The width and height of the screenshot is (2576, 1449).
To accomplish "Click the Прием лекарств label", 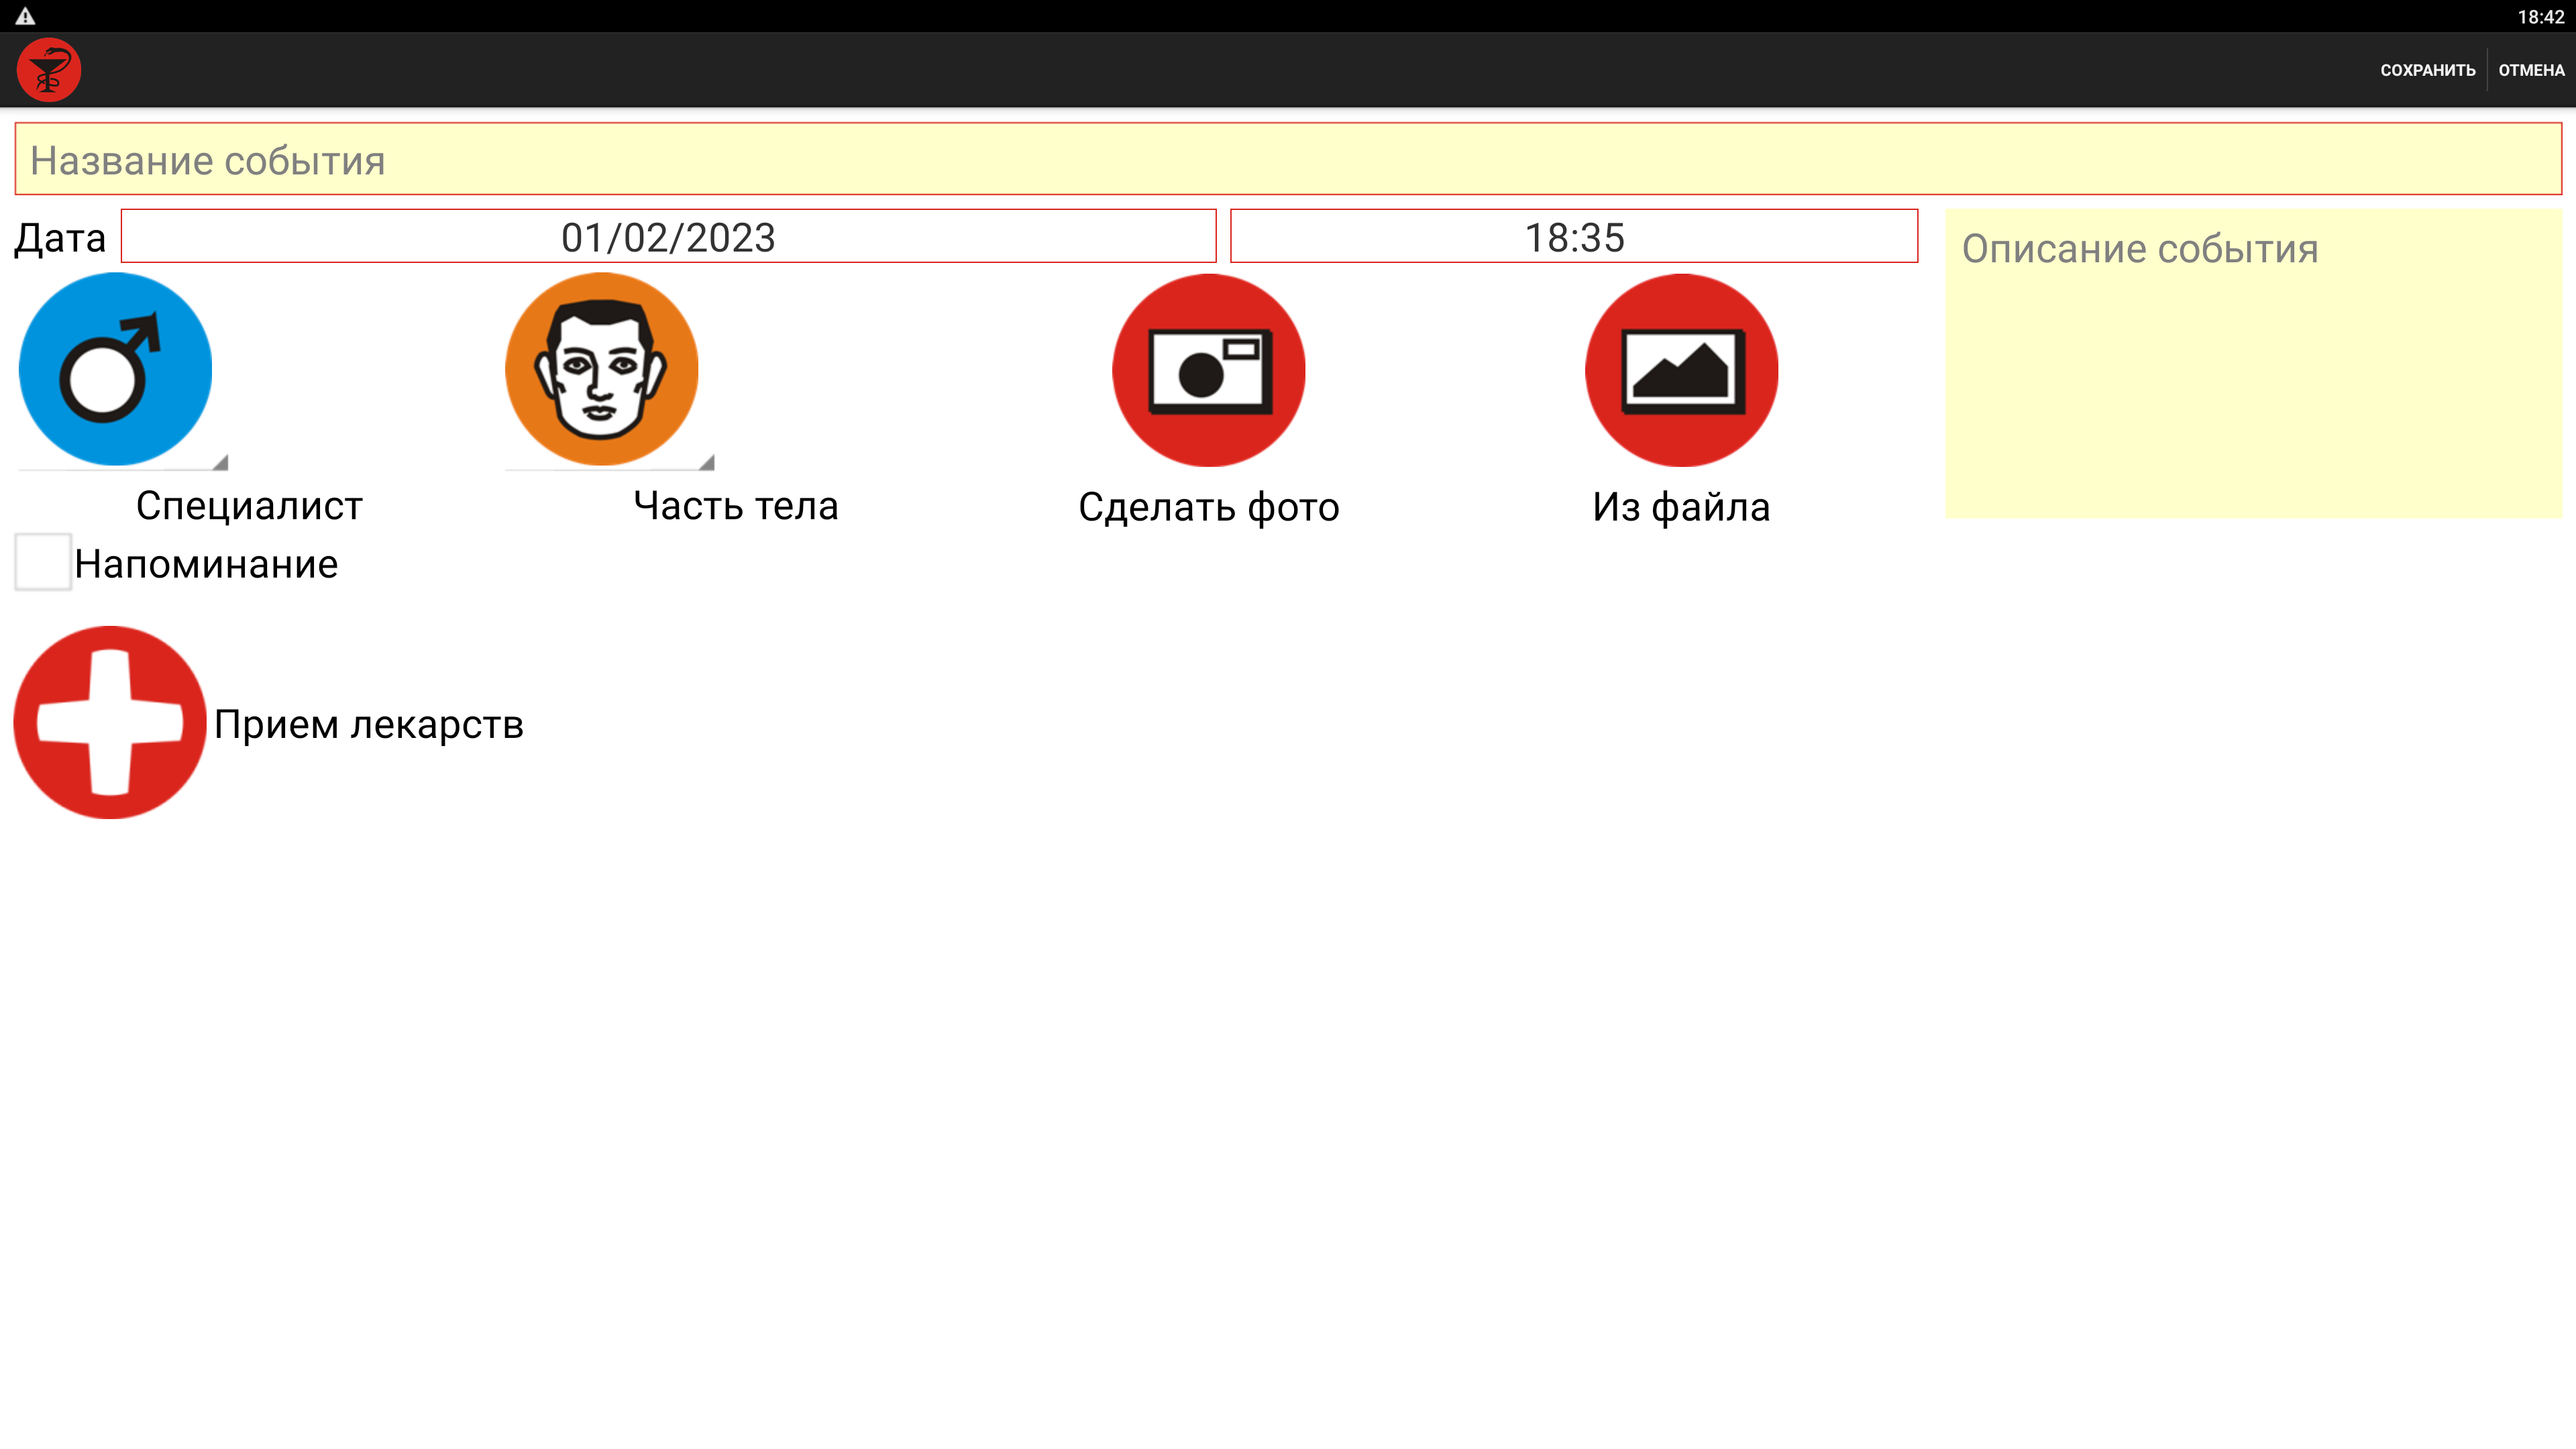I will [x=368, y=724].
